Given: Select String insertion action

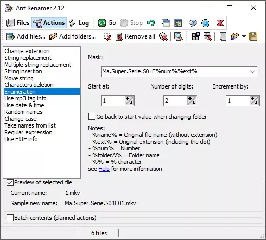Looking at the screenshot, I should 42,71.
